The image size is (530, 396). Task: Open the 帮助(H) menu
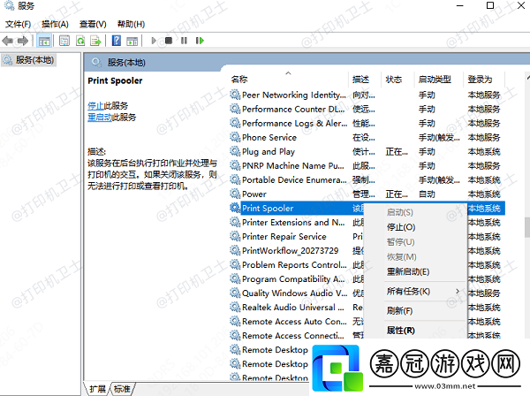click(131, 24)
